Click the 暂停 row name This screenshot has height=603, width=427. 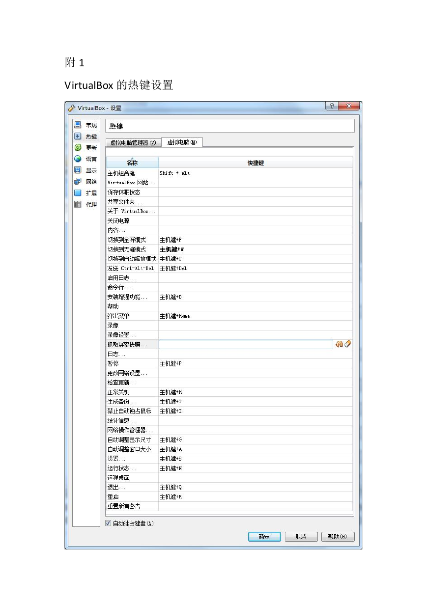pyautogui.click(x=113, y=363)
